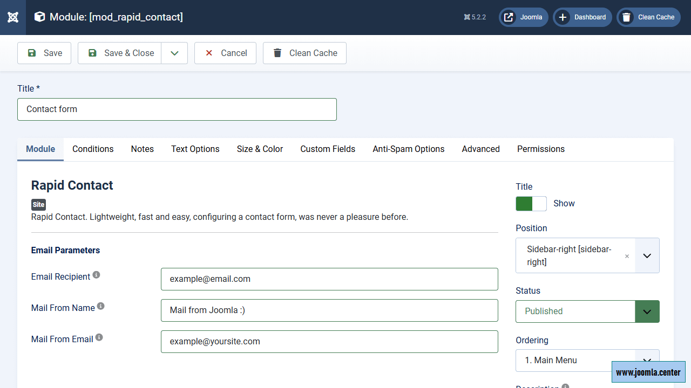This screenshot has width=691, height=388.
Task: Select the Module tab
Action: (40, 149)
